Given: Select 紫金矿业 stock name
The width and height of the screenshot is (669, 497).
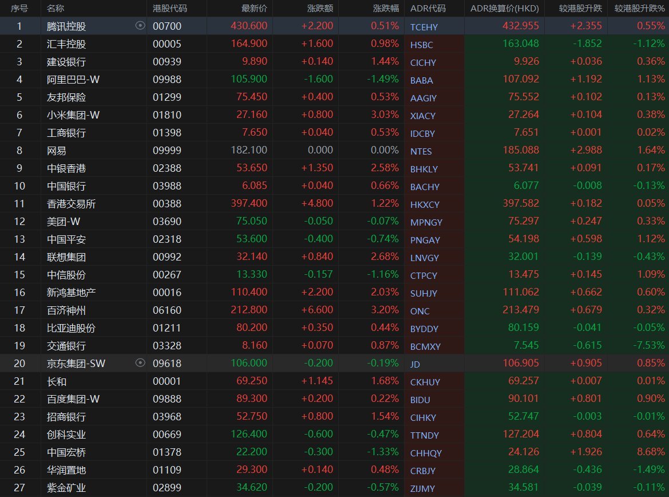Looking at the screenshot, I should [66, 487].
